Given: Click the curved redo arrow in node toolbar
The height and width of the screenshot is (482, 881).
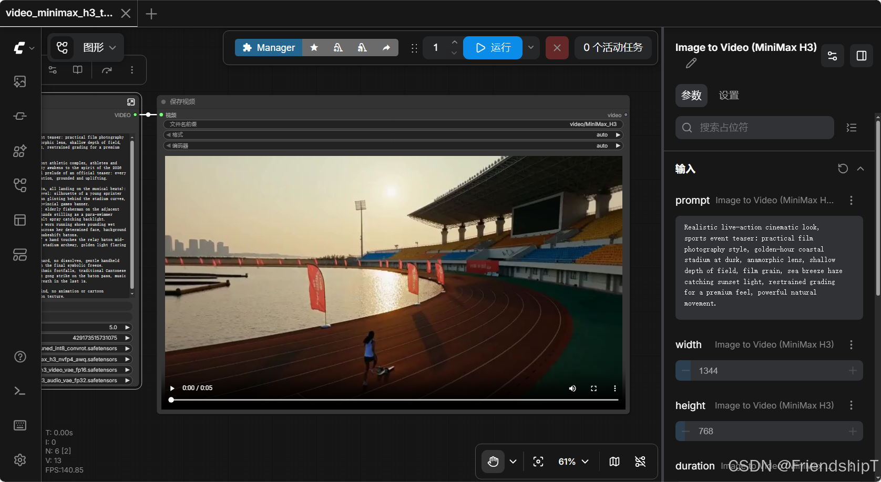Looking at the screenshot, I should click(107, 70).
